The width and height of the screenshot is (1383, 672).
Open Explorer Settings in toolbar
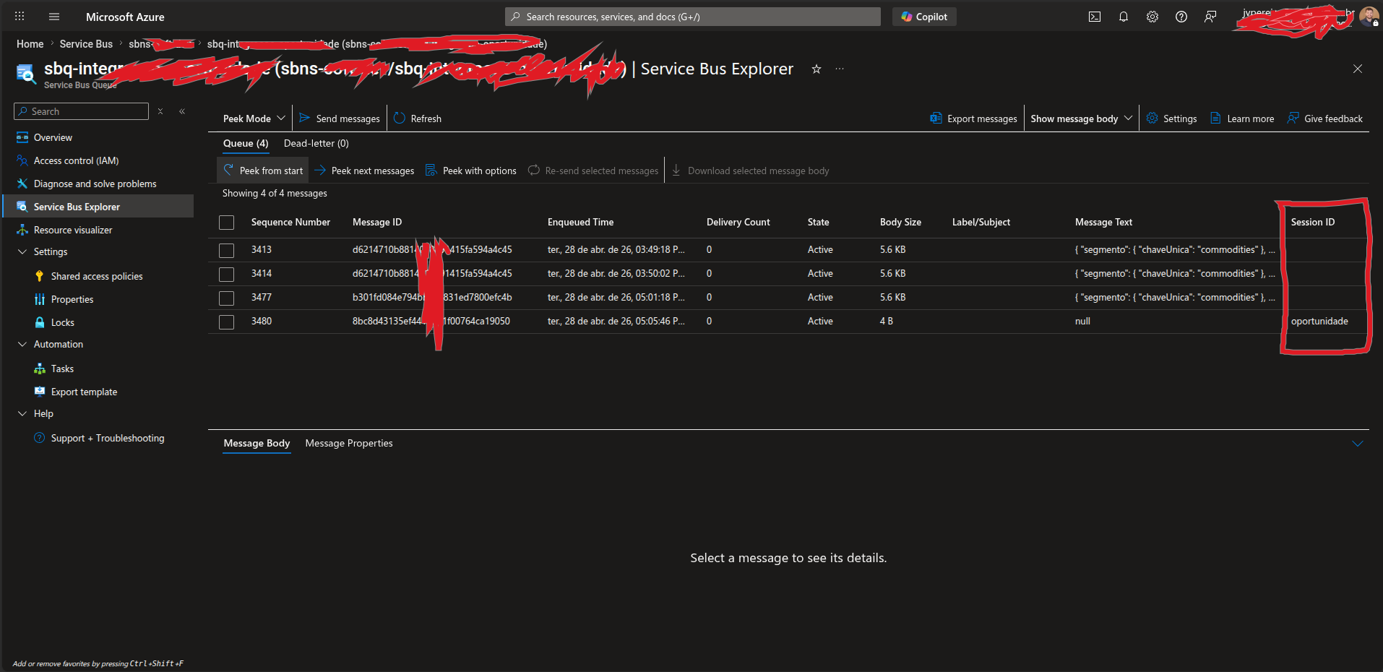[x=1171, y=119]
